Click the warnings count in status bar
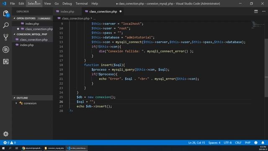This screenshot has width=268, height=151. click(x=13, y=143)
